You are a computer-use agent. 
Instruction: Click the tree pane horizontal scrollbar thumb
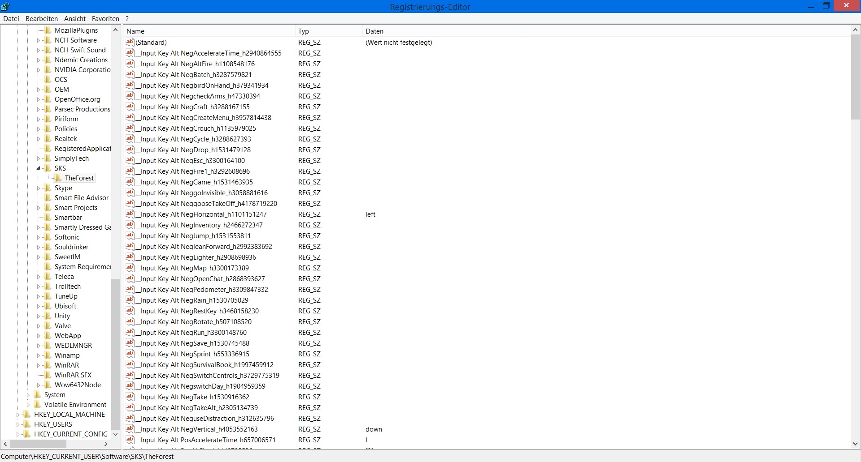[38, 444]
